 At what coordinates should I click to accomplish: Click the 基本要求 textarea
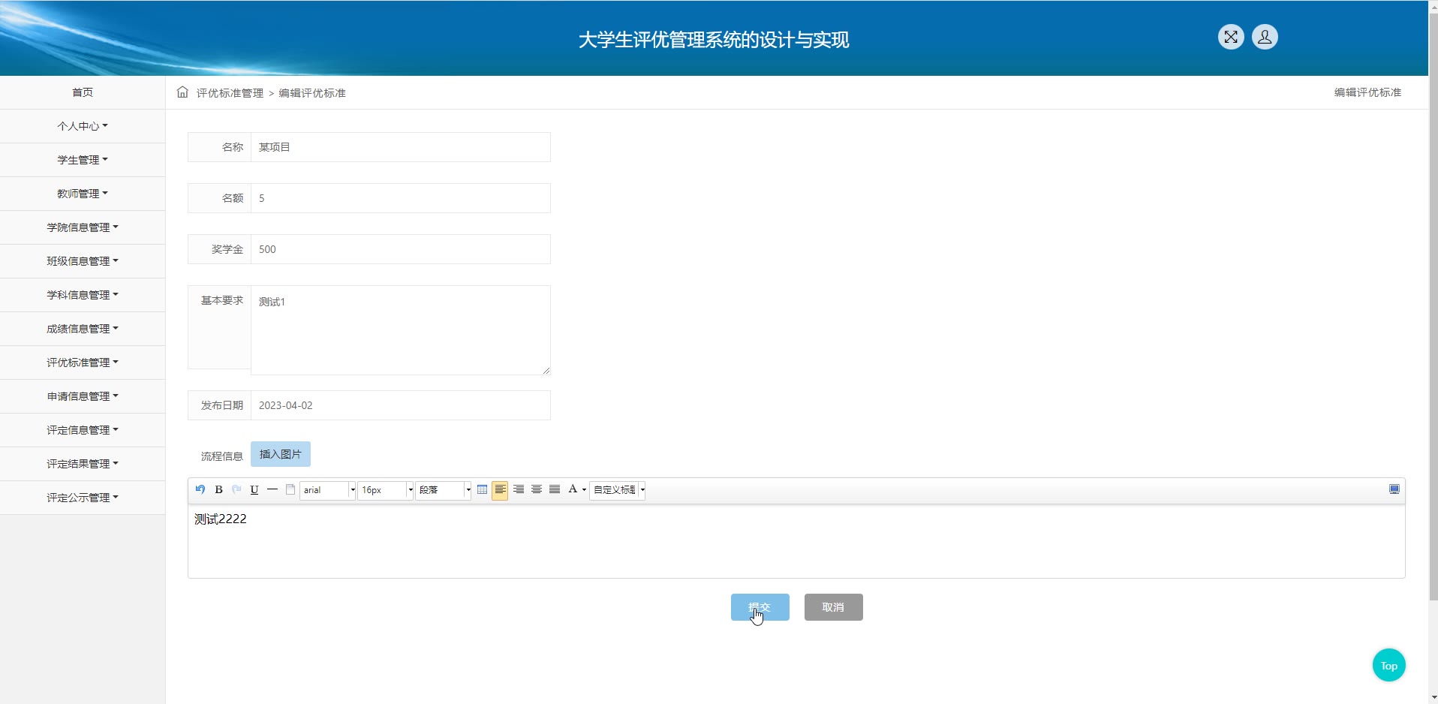pyautogui.click(x=401, y=330)
